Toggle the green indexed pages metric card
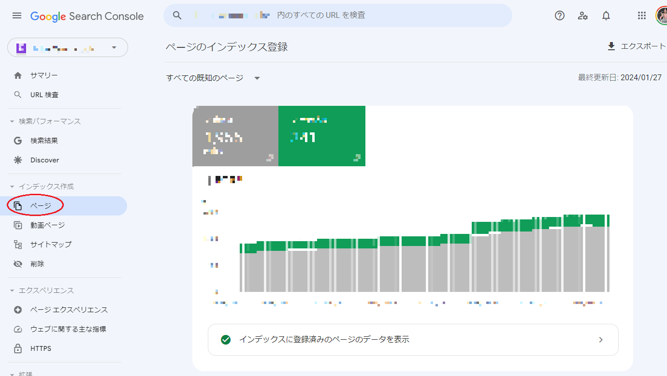 pos(322,136)
